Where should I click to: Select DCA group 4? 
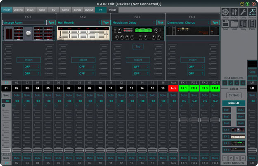243,83
